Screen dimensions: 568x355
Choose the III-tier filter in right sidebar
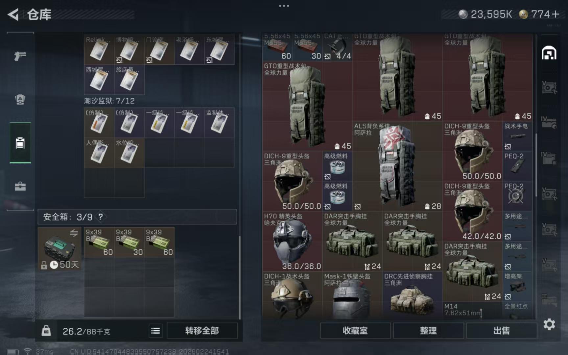pos(549,300)
